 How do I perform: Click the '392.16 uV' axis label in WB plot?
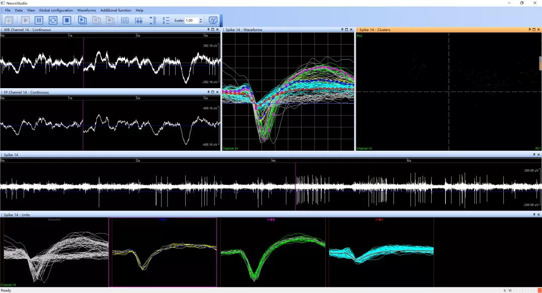[210, 46]
